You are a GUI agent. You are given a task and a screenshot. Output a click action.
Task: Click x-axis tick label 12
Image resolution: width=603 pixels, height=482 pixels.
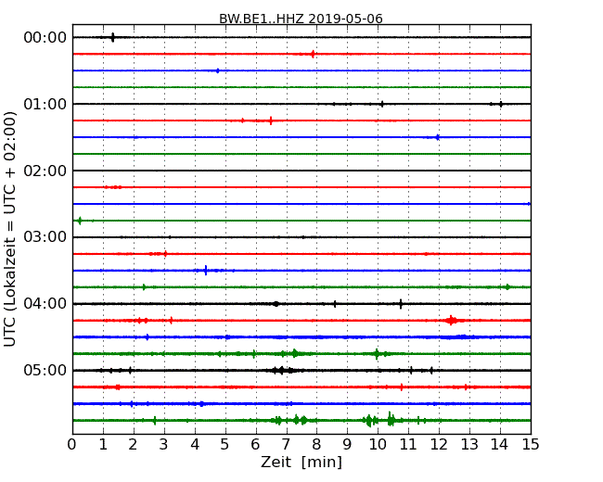point(439,445)
